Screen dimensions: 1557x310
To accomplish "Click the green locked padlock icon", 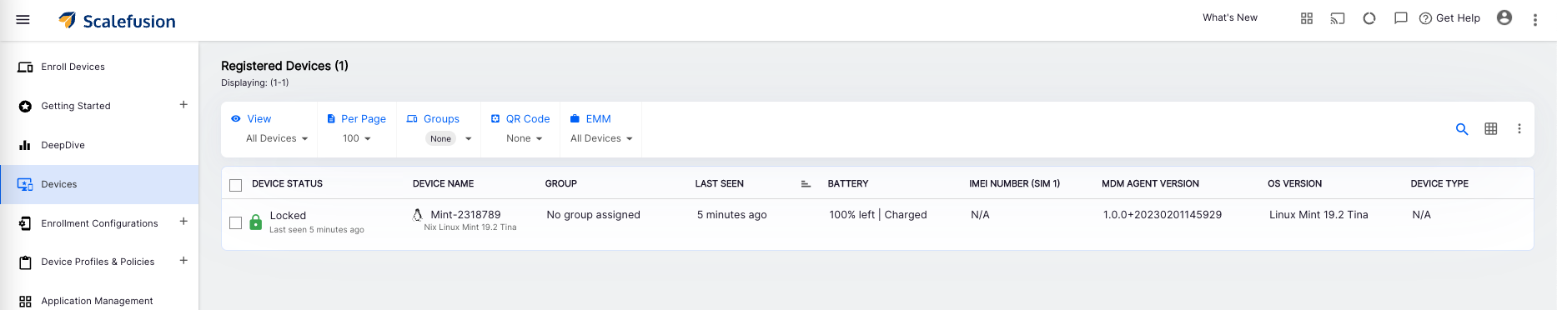I will click(x=256, y=222).
